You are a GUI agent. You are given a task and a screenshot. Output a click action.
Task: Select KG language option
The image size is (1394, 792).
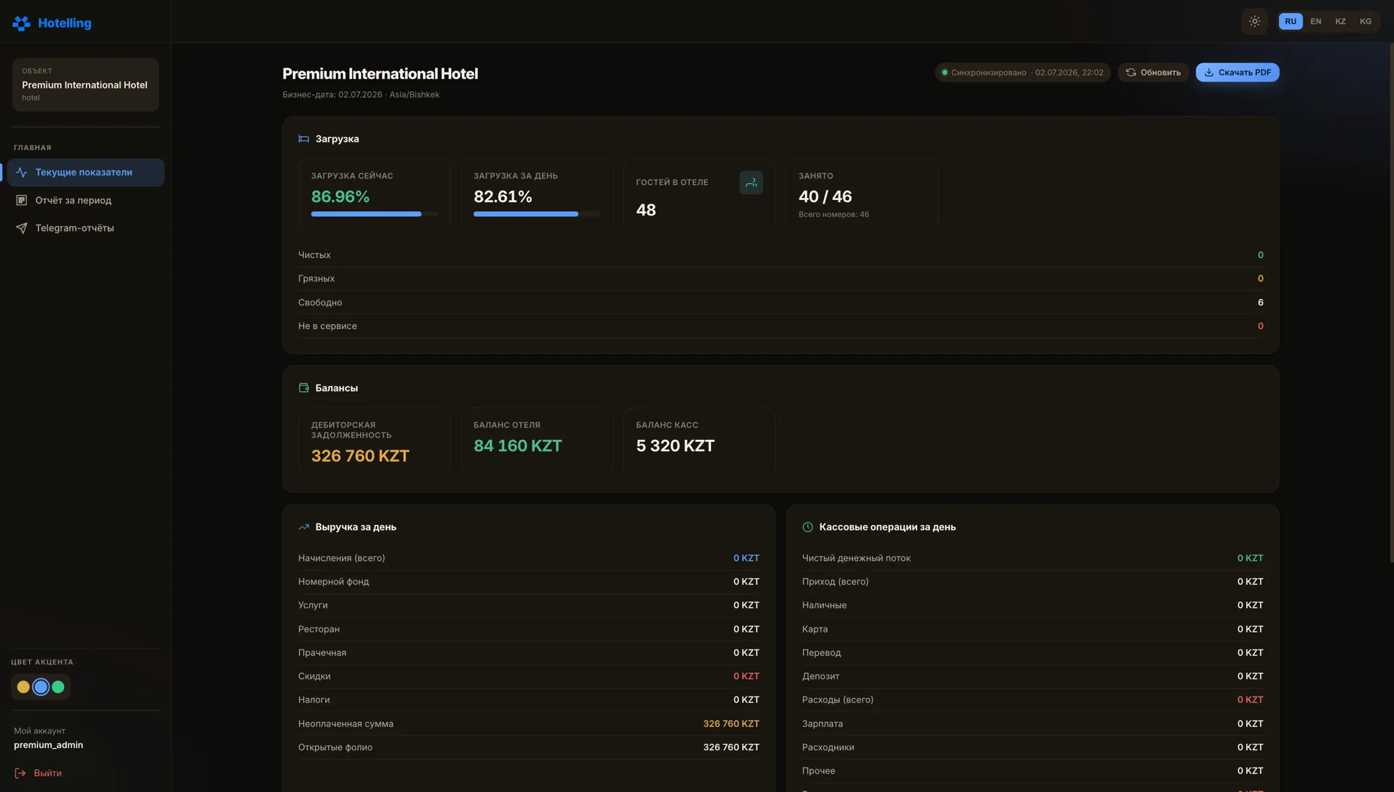[1365, 22]
